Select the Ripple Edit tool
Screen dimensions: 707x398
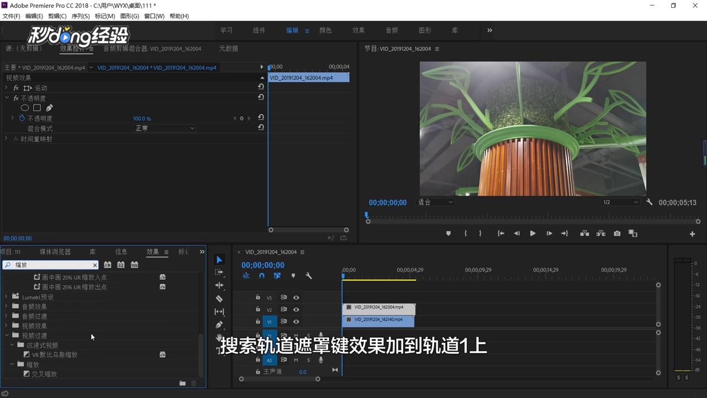click(219, 285)
